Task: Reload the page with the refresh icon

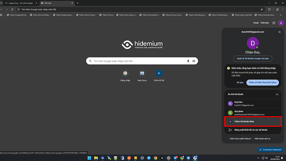Action: click(x=12, y=9)
